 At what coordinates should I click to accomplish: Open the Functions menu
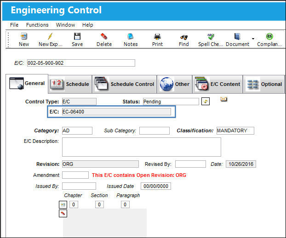(x=37, y=25)
